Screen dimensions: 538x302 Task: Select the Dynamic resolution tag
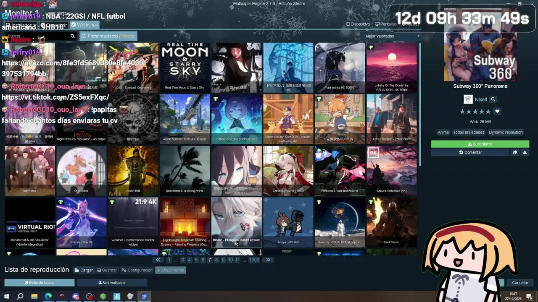[x=506, y=133]
